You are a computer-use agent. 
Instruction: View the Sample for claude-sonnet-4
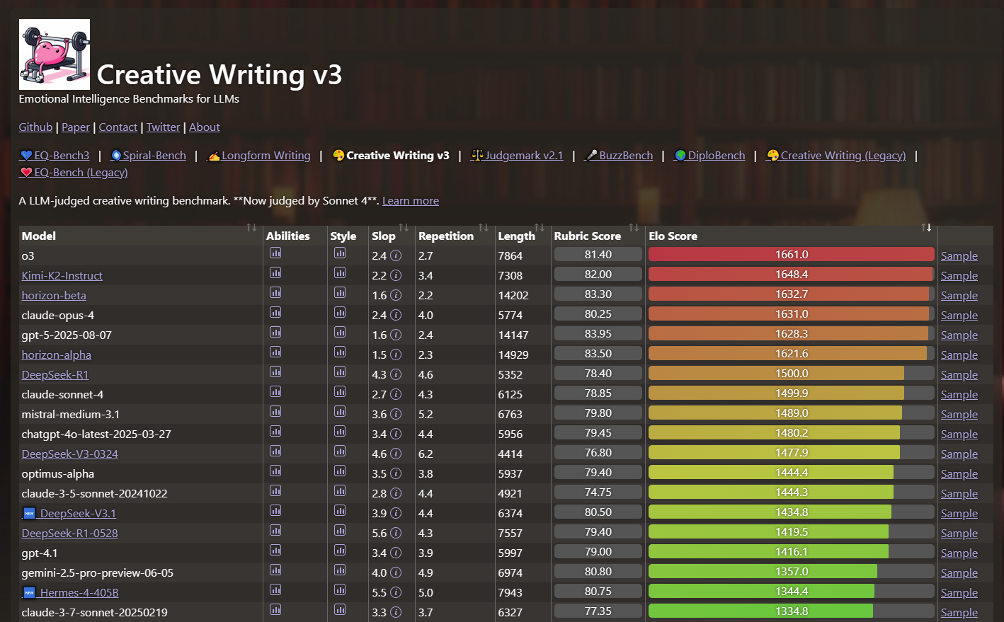coord(959,395)
